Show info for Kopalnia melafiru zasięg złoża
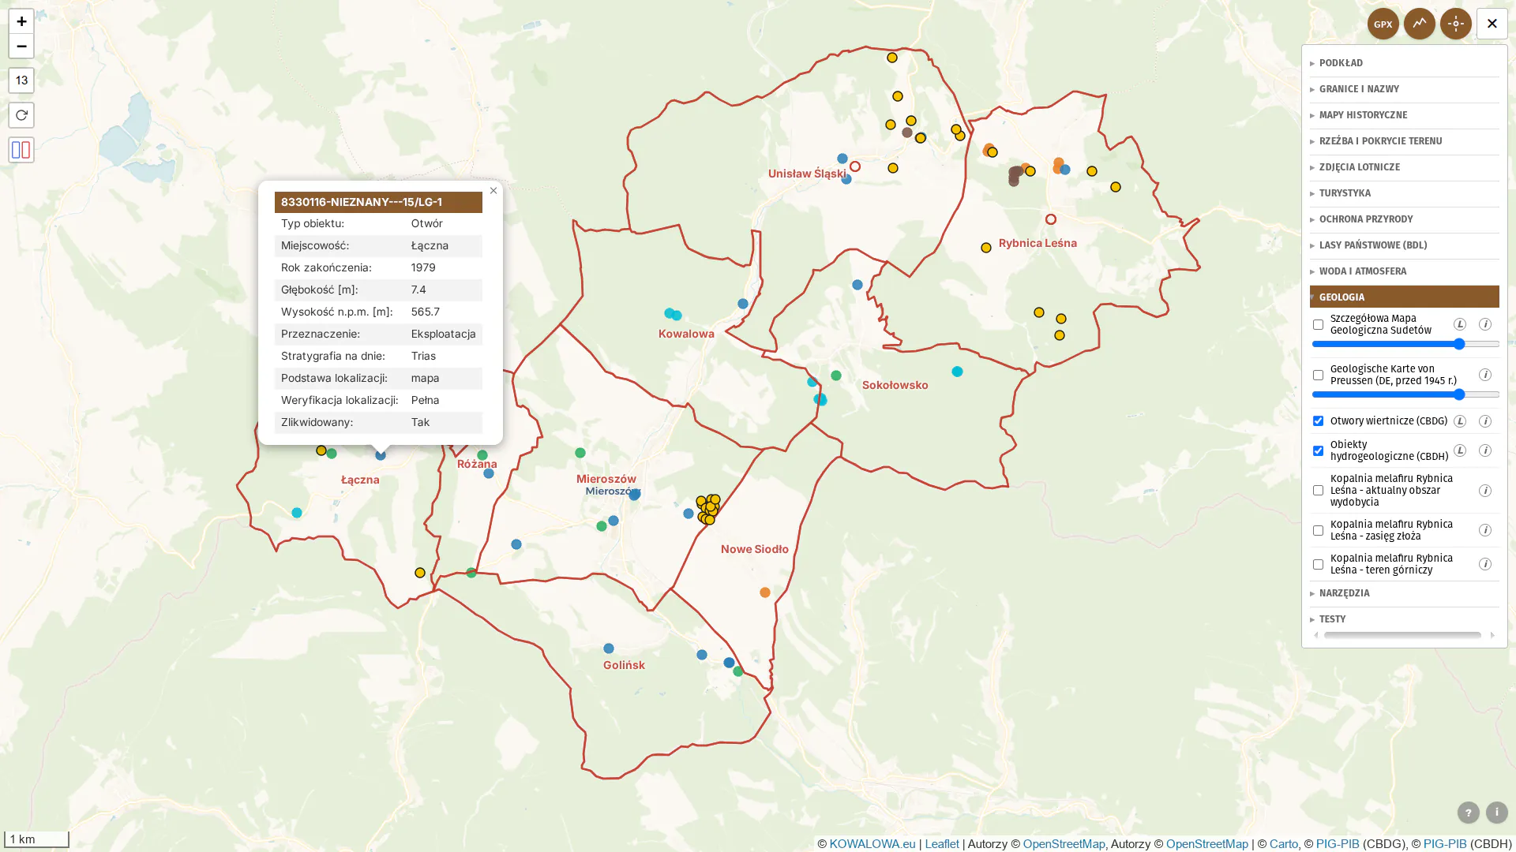Viewport: 1516px width, 852px height. [1484, 530]
